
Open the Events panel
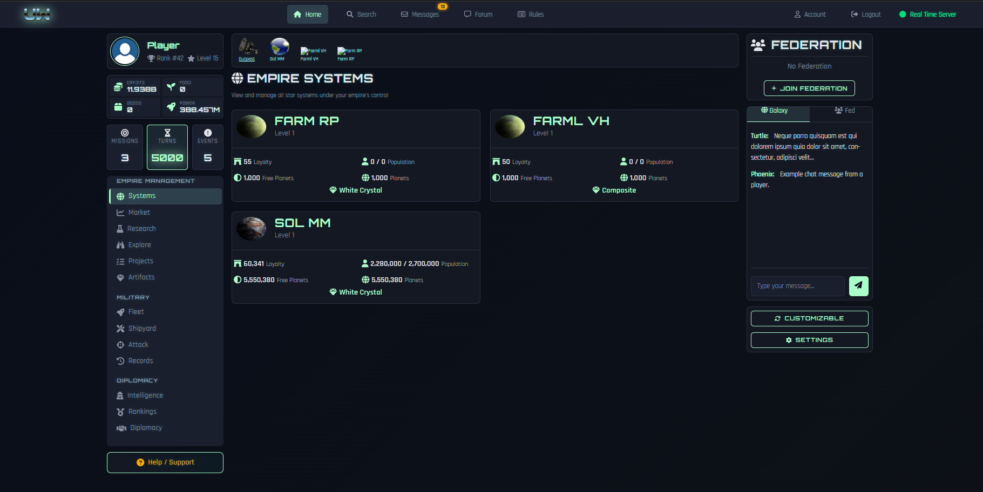[x=208, y=147]
